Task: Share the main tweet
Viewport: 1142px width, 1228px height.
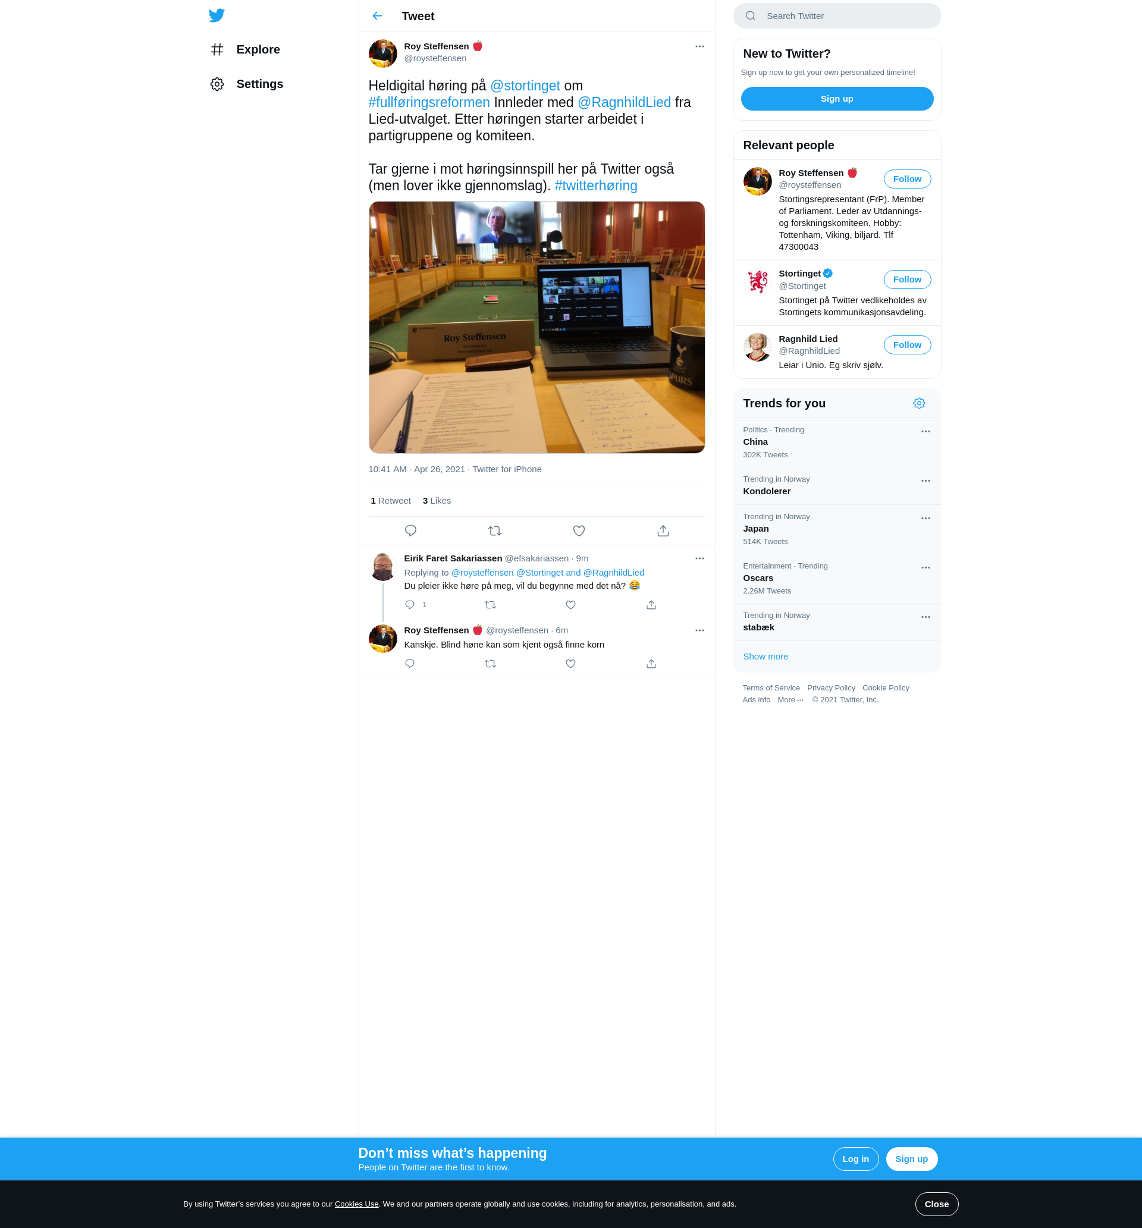Action: pyautogui.click(x=663, y=530)
